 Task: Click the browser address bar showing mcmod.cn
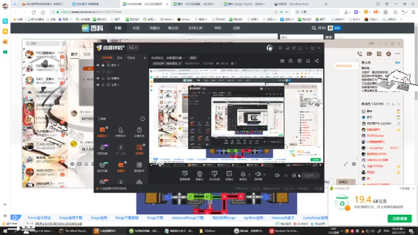[165, 12]
